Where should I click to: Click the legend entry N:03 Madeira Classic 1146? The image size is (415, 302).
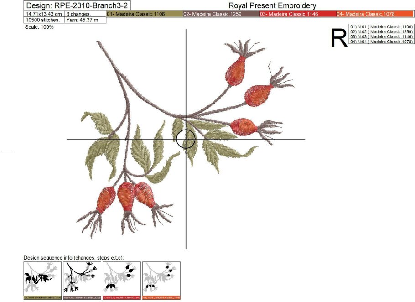(x=381, y=37)
